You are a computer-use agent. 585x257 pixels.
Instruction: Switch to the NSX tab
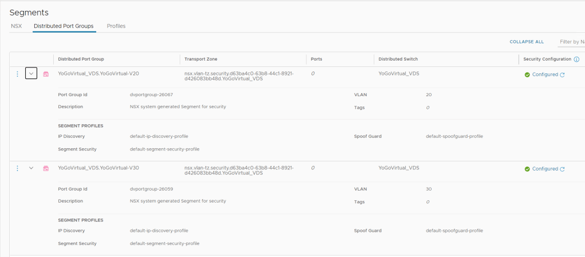pyautogui.click(x=16, y=26)
